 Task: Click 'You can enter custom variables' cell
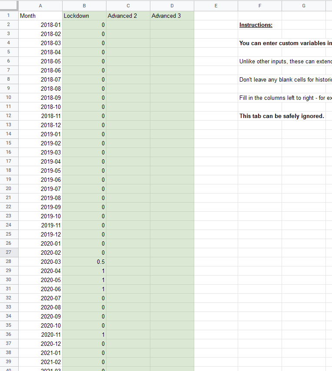coord(285,43)
